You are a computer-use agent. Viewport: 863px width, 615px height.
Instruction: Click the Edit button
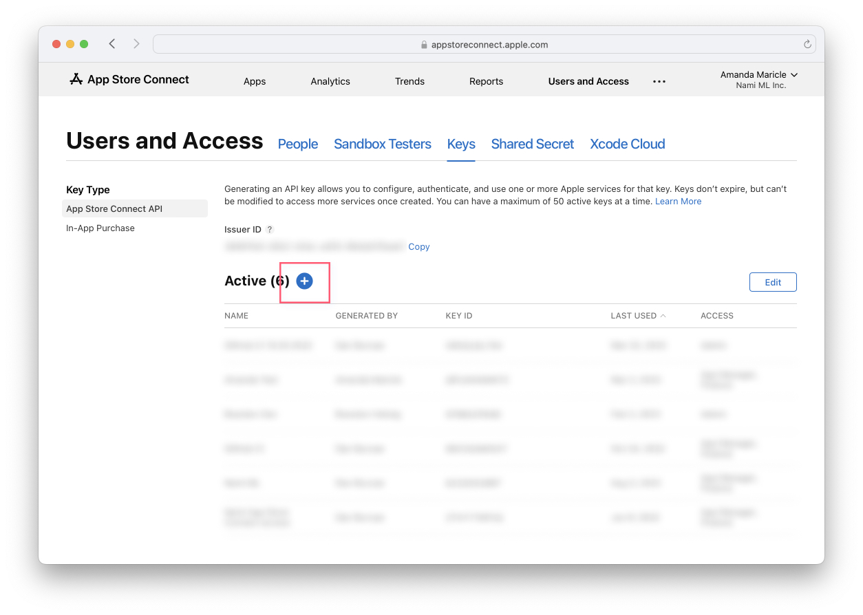[773, 282]
